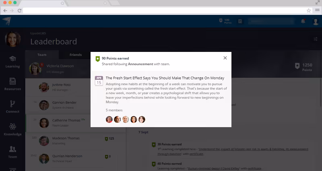Click Madeson Thomas 125 points badge
Image resolution: width=322 pixels, height=171 pixels.
point(109,138)
